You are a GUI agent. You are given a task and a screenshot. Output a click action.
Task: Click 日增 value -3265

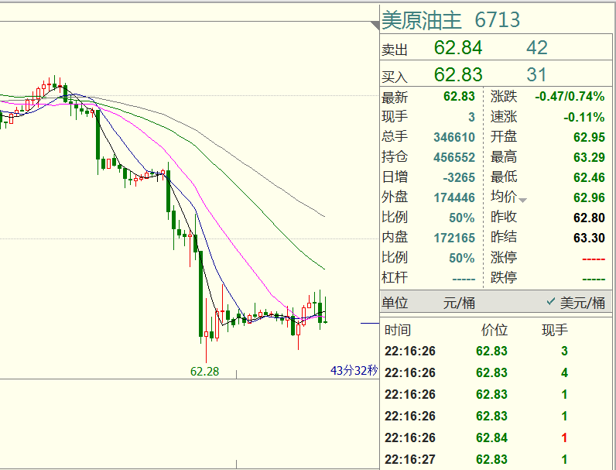click(459, 177)
